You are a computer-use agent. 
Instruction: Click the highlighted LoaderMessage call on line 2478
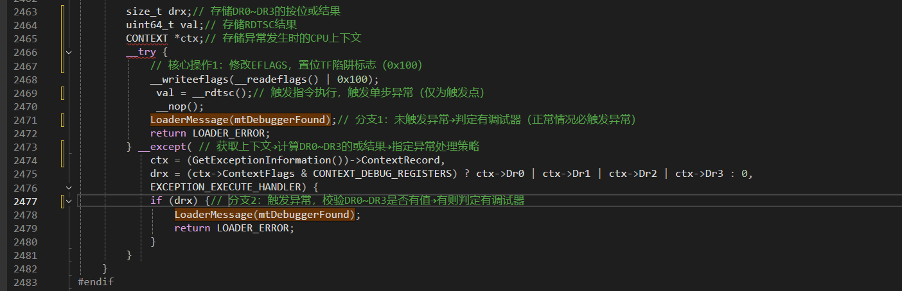tap(264, 215)
